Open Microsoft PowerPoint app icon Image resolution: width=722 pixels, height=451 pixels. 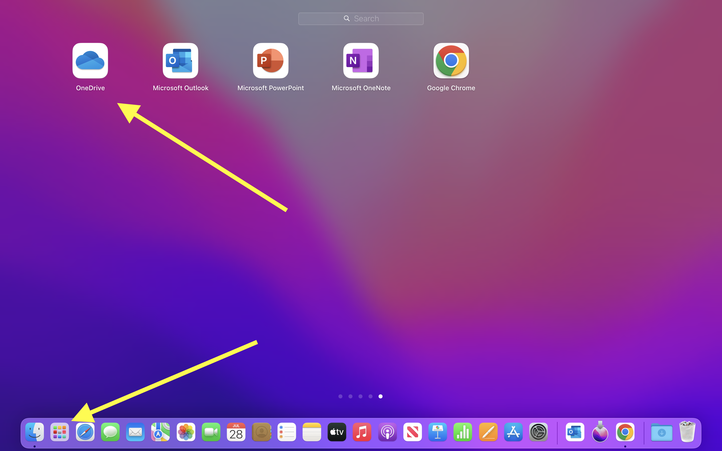coord(270,61)
